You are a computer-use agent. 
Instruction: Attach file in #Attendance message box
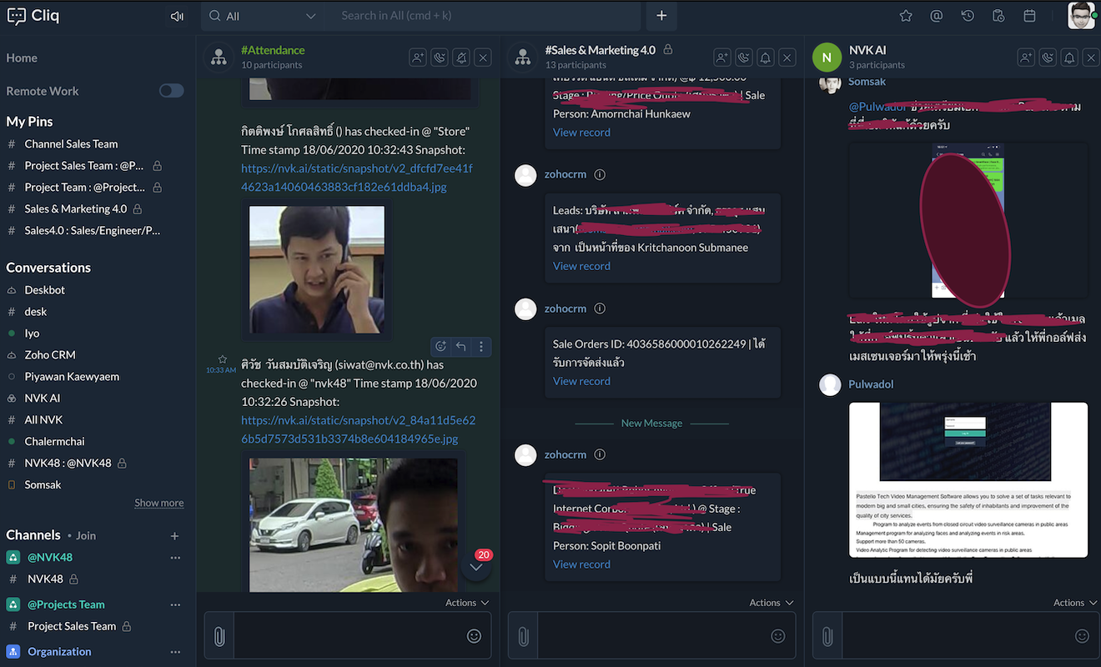pyautogui.click(x=219, y=637)
